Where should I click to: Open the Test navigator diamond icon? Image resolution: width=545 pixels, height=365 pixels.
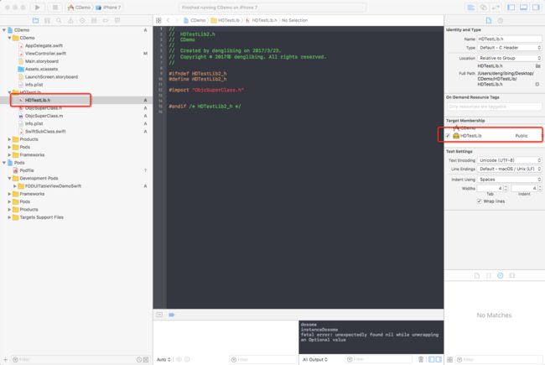tap(82, 20)
